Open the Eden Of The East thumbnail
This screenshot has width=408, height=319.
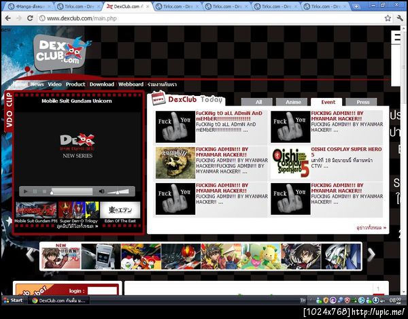tap(120, 210)
